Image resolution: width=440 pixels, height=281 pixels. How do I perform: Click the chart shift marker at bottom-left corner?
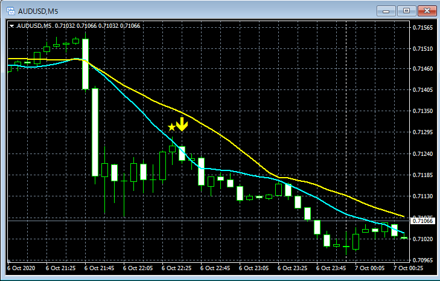9,261
